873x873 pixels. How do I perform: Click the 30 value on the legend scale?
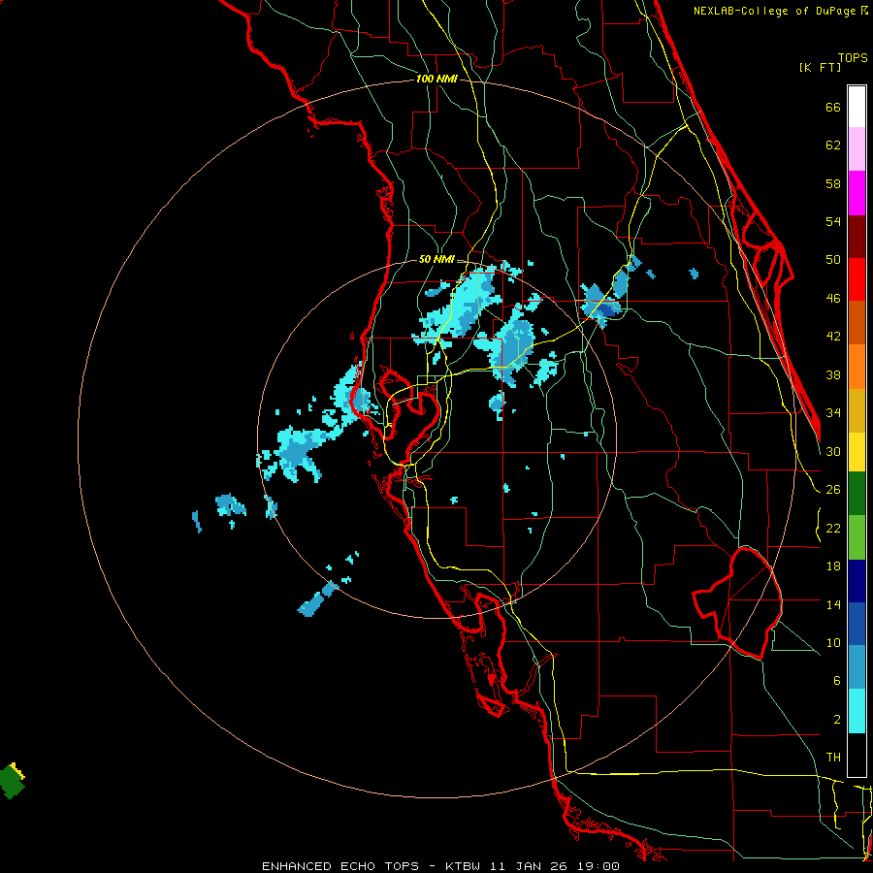point(833,451)
